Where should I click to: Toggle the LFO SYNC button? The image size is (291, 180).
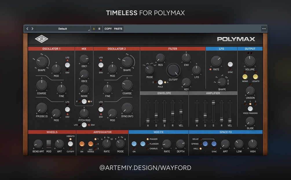click(230, 64)
